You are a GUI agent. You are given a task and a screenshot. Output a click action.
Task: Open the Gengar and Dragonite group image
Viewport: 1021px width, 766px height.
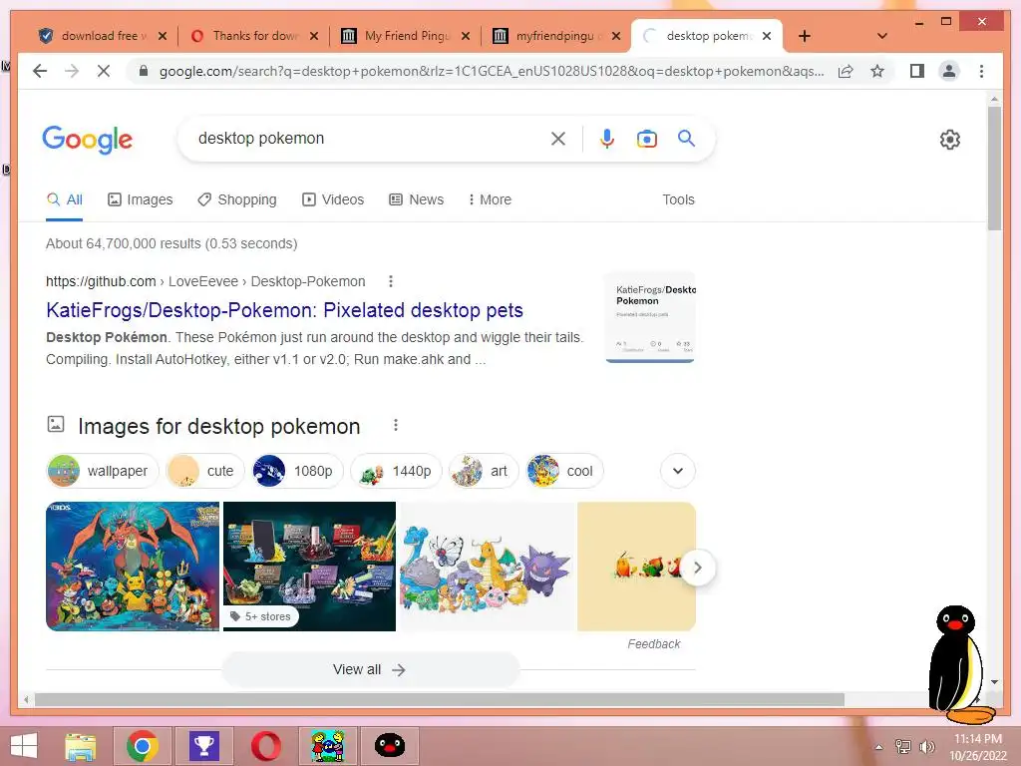pos(487,567)
